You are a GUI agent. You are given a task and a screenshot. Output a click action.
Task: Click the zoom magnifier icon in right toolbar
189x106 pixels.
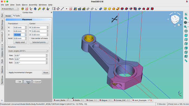(x=186, y=18)
